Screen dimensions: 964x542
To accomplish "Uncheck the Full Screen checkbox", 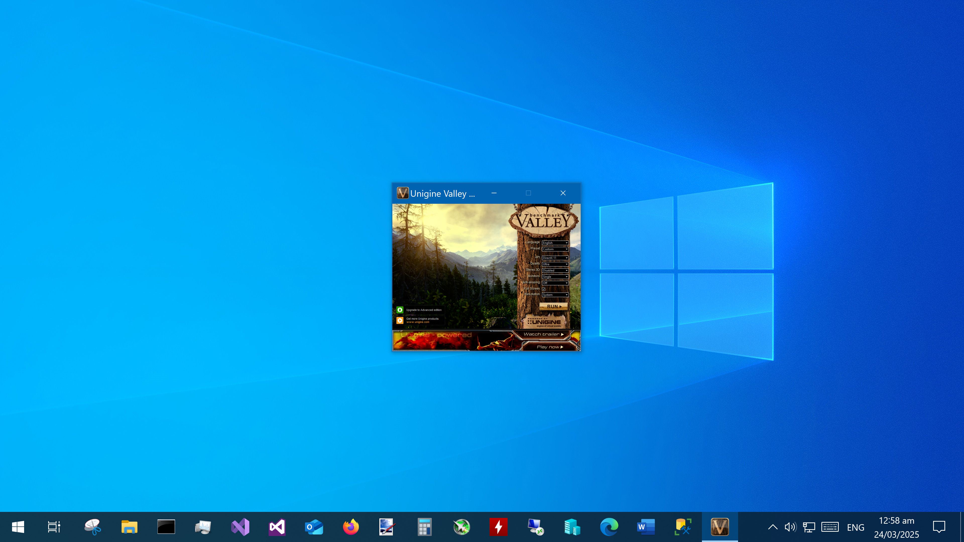I will point(544,289).
